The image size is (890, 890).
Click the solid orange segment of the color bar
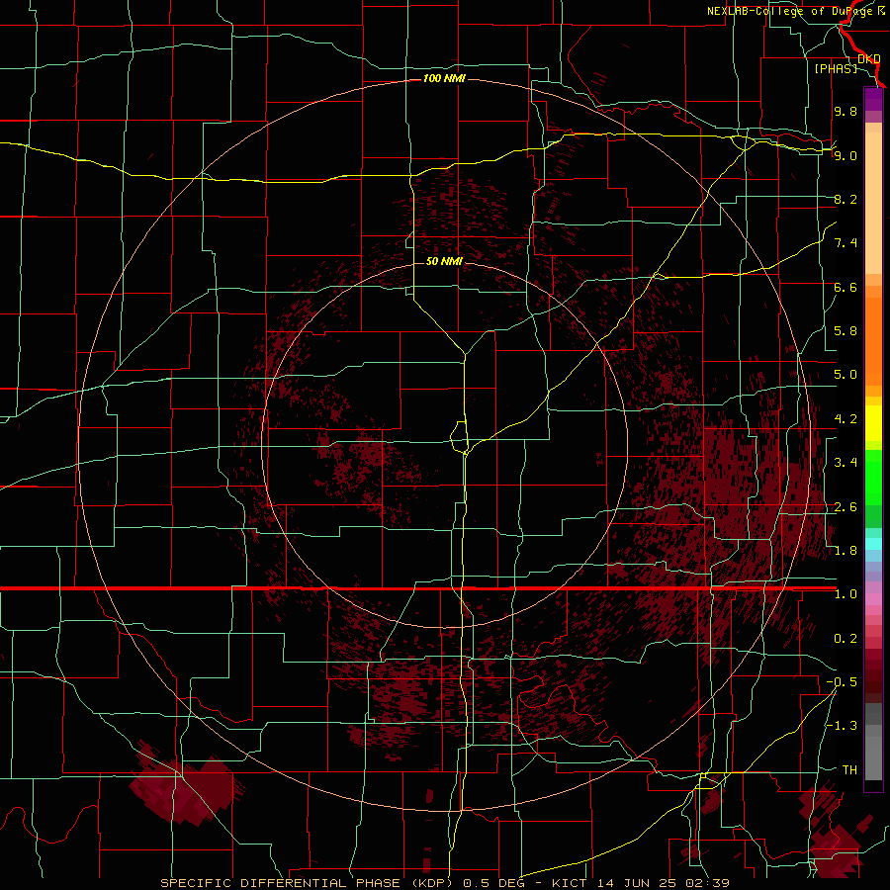coord(873,342)
